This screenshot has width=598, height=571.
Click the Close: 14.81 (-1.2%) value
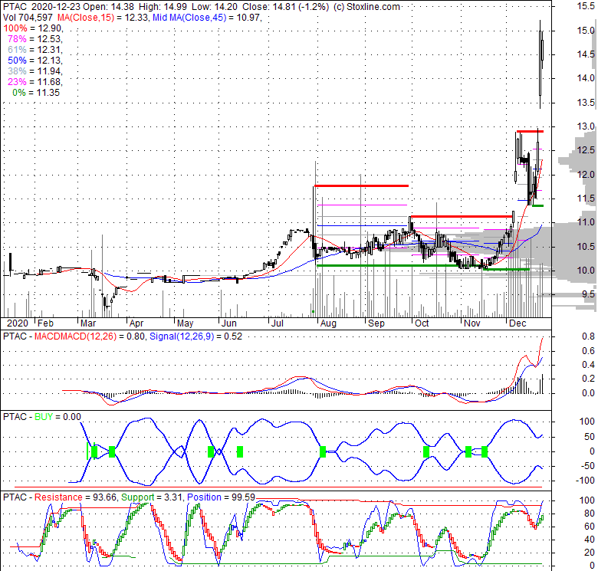[x=286, y=6]
